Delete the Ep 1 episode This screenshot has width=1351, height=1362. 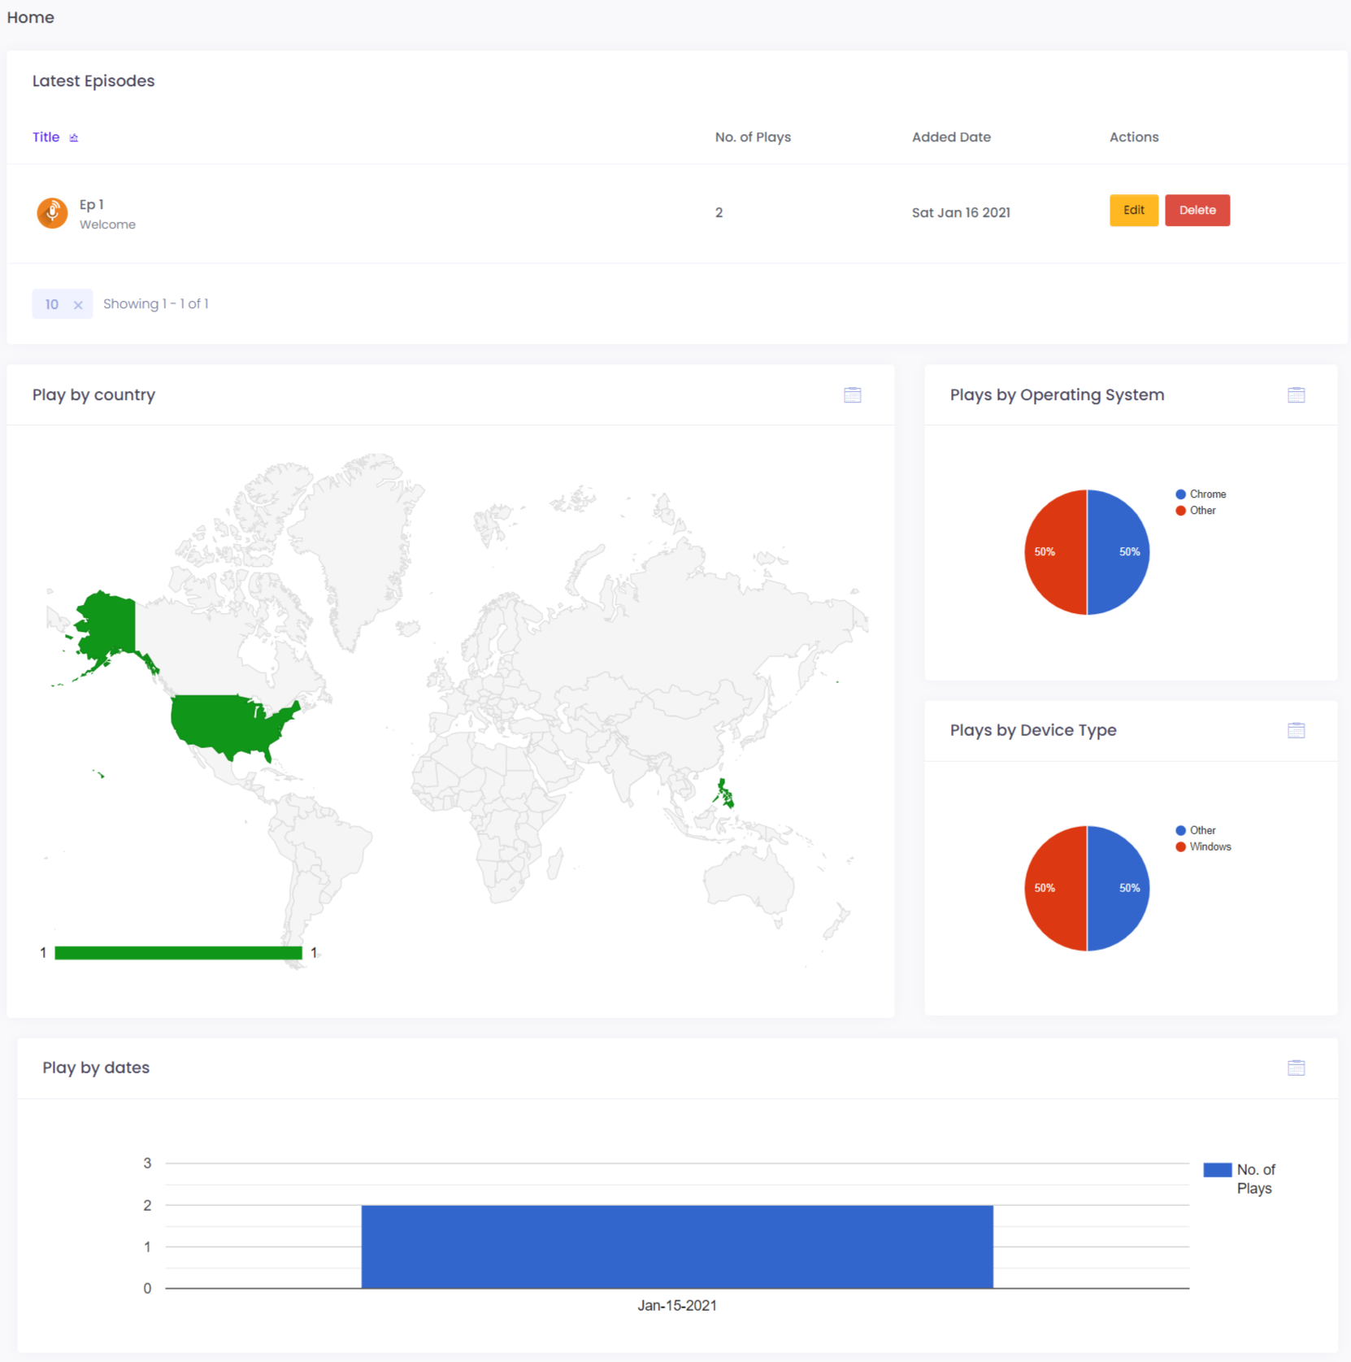[x=1197, y=211]
